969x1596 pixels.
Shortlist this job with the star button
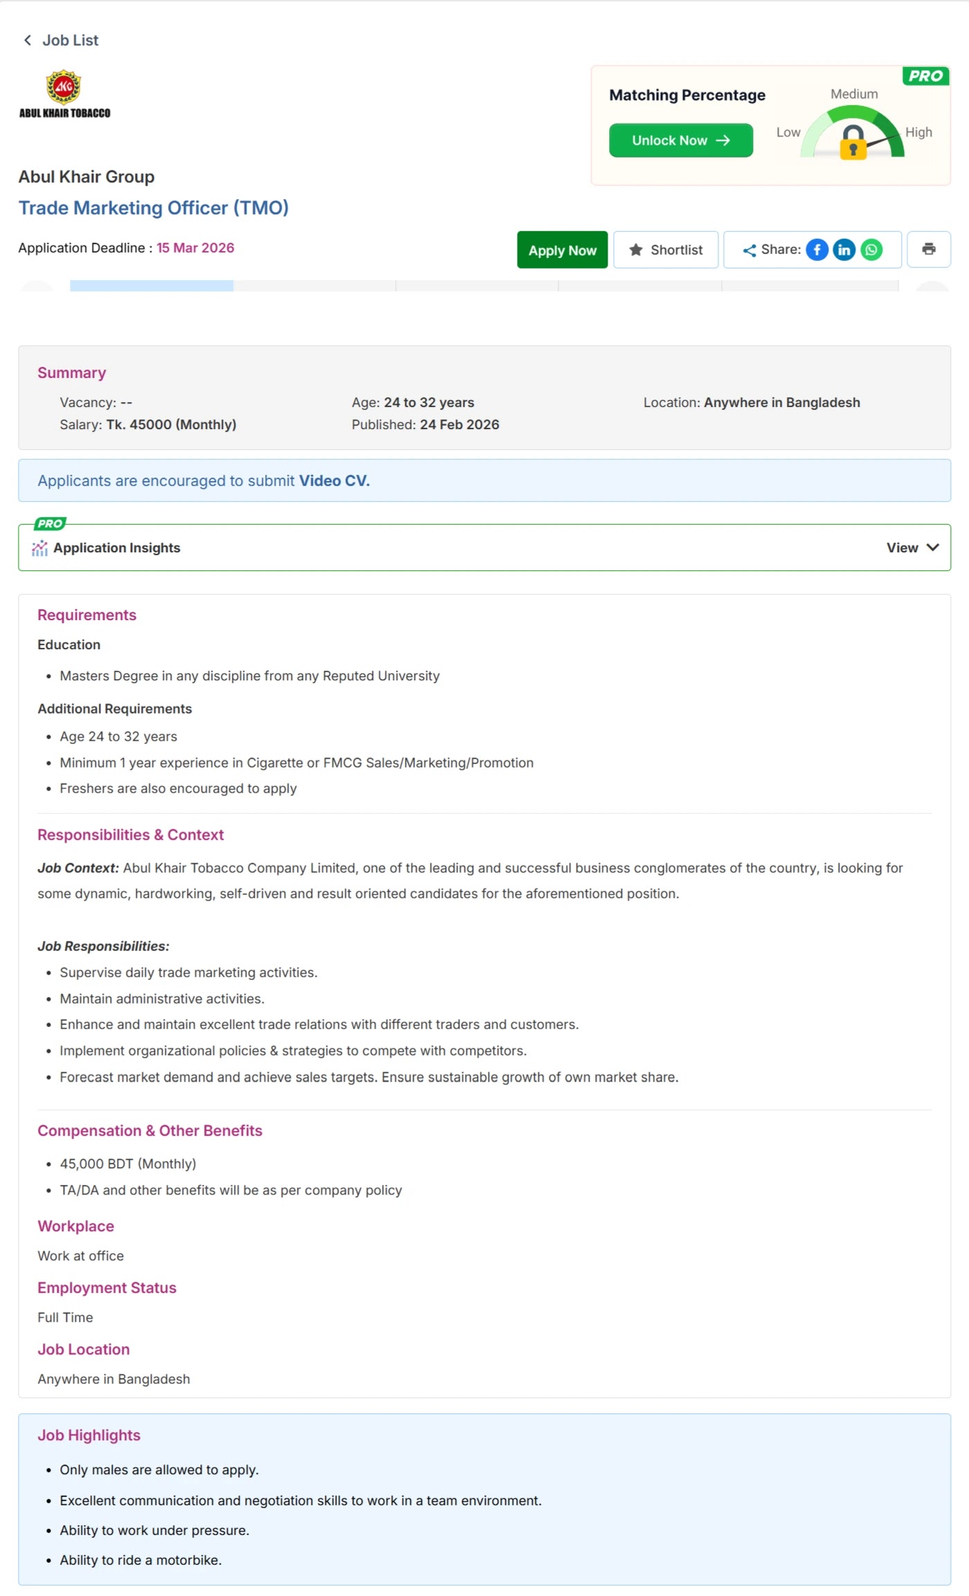click(x=666, y=250)
